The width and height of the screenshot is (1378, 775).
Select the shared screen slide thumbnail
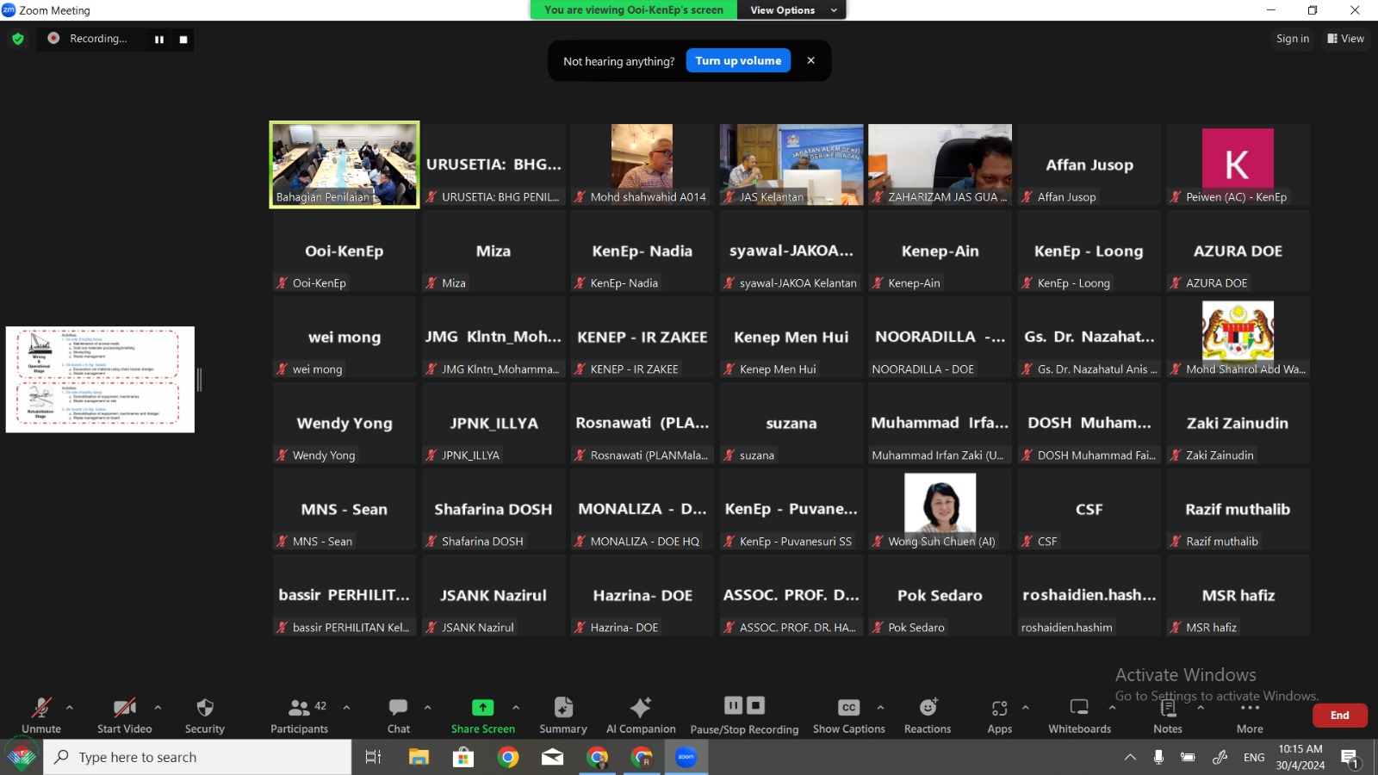click(x=100, y=379)
